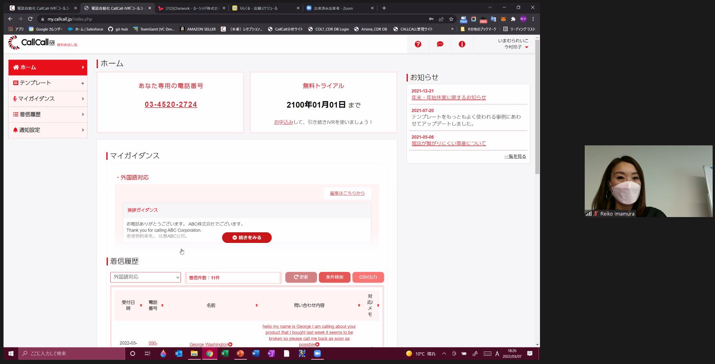Expand the テンプレート sidebar item
Viewport: 715px width, 364px height.
[47, 83]
